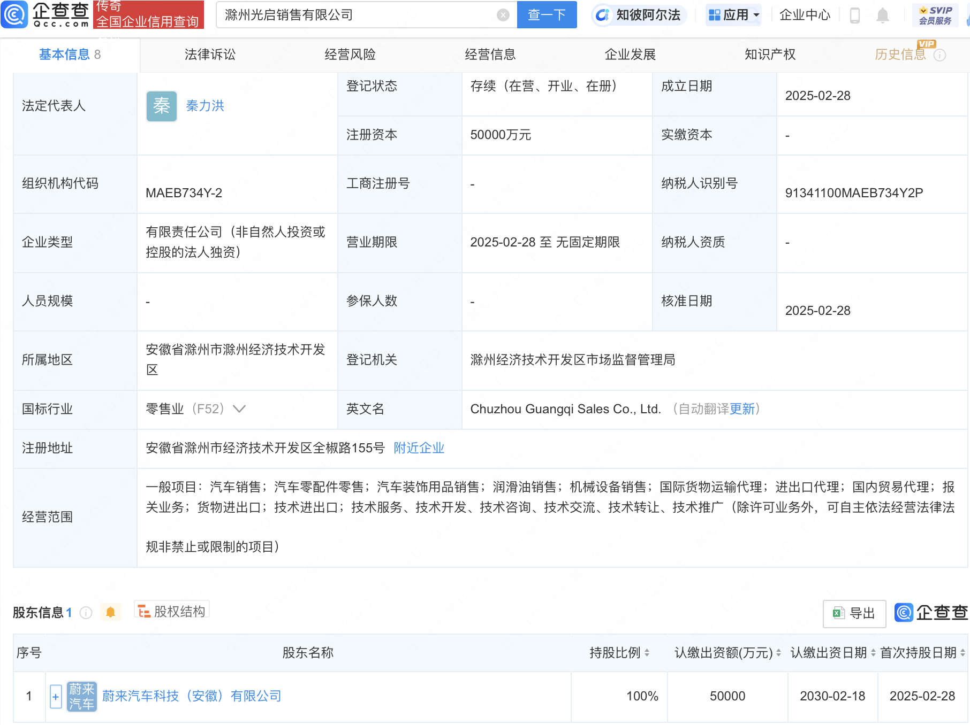This screenshot has height=725, width=970.
Task: Switch to the 基本信息 tab
Action: coord(70,55)
